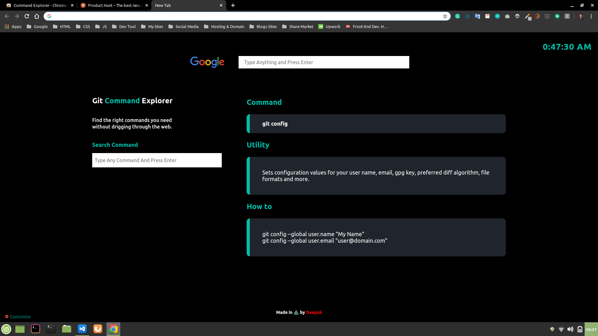Click the camera screenshot extension icon
The image size is (598, 336).
[507, 16]
